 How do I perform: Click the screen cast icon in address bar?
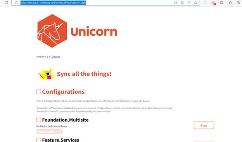(175, 3)
